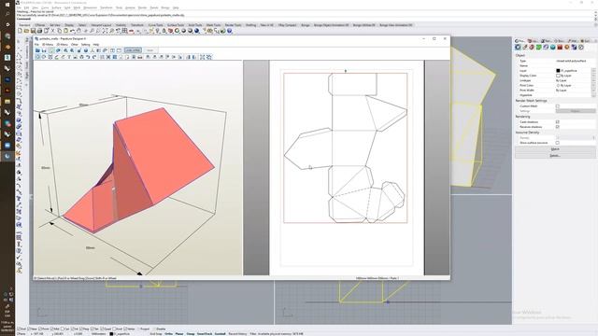Image resolution: width=598 pixels, height=336 pixels.
Task: Switch to the Viewport Layout toolbar tab
Action: (x=101, y=25)
